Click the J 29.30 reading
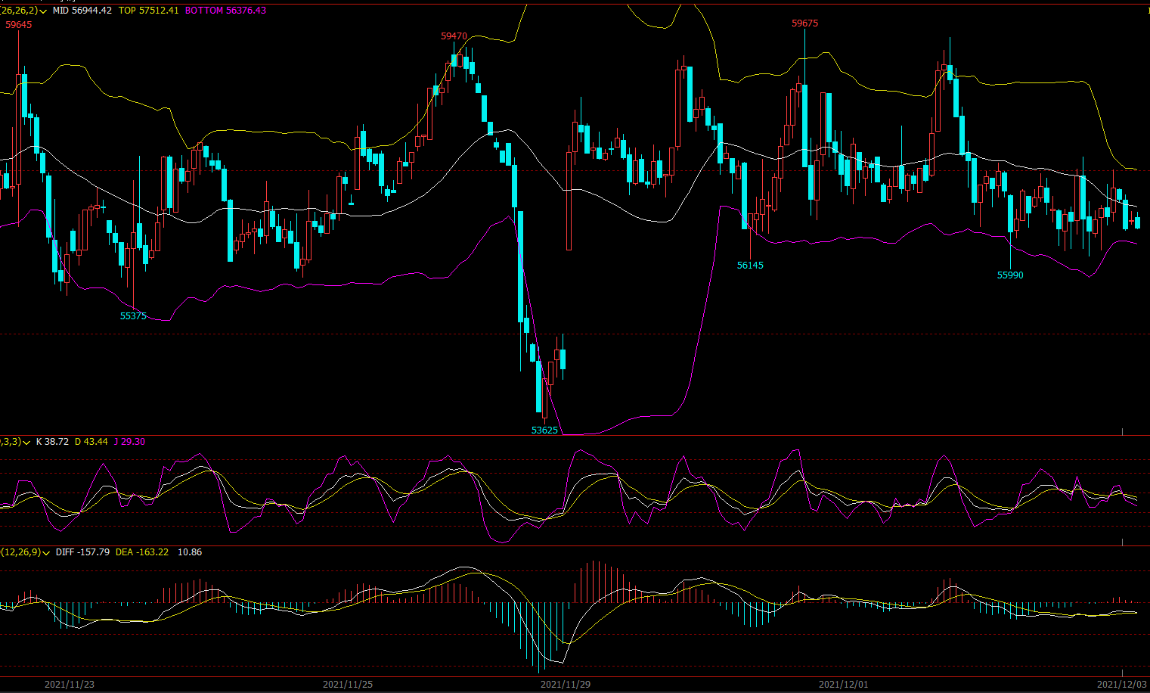 (130, 442)
